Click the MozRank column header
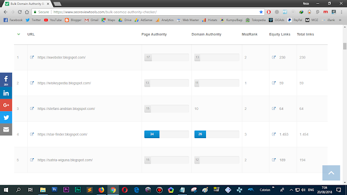Screen dimensions: 347x195 (x=249, y=34)
